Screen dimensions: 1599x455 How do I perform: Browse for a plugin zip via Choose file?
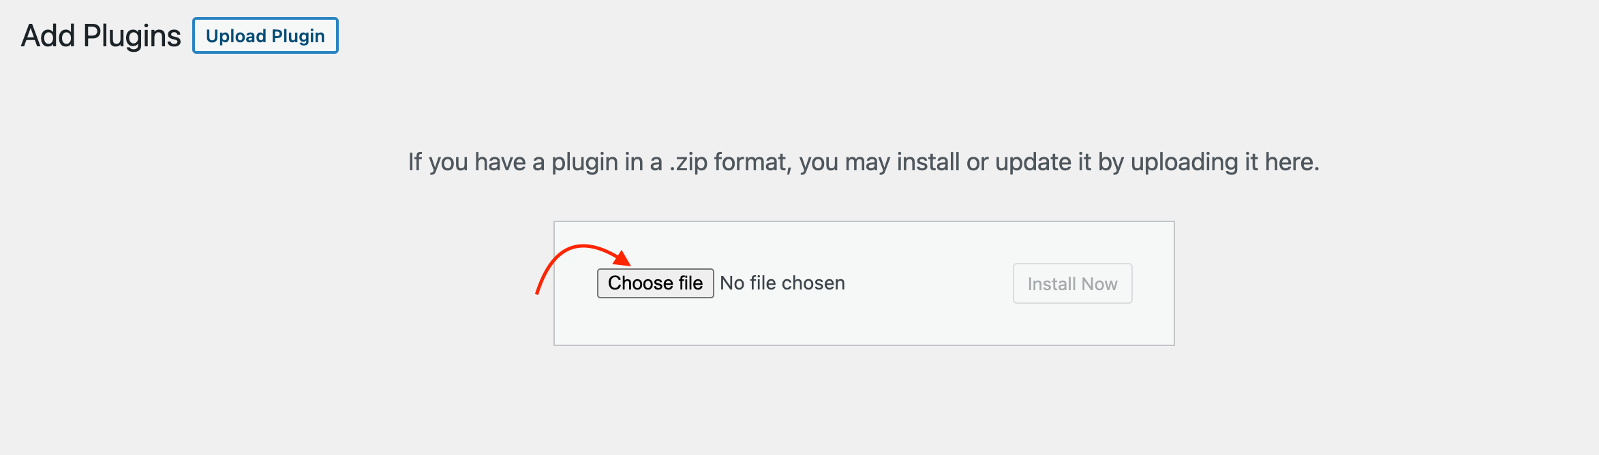[655, 283]
